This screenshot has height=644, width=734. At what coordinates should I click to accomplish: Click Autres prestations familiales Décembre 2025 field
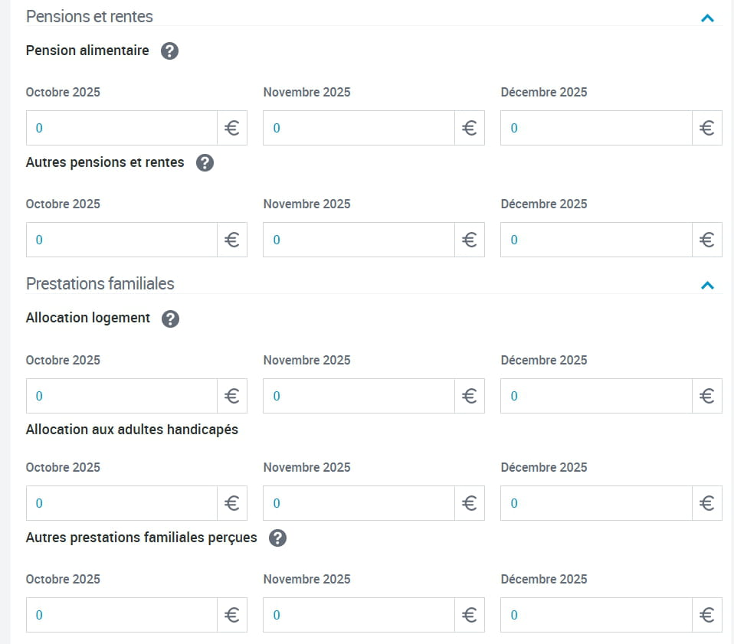[x=596, y=615]
